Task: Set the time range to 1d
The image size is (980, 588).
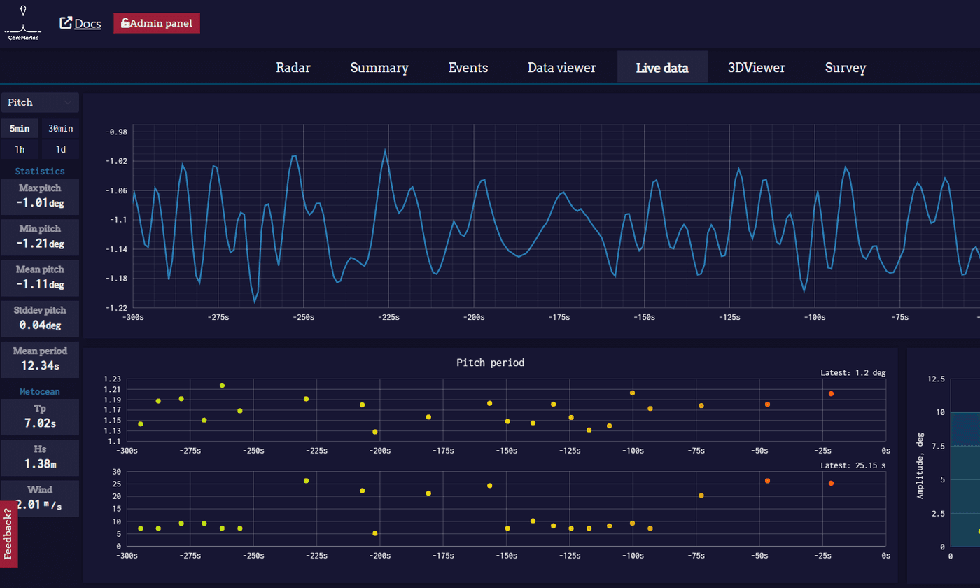Action: click(x=60, y=149)
